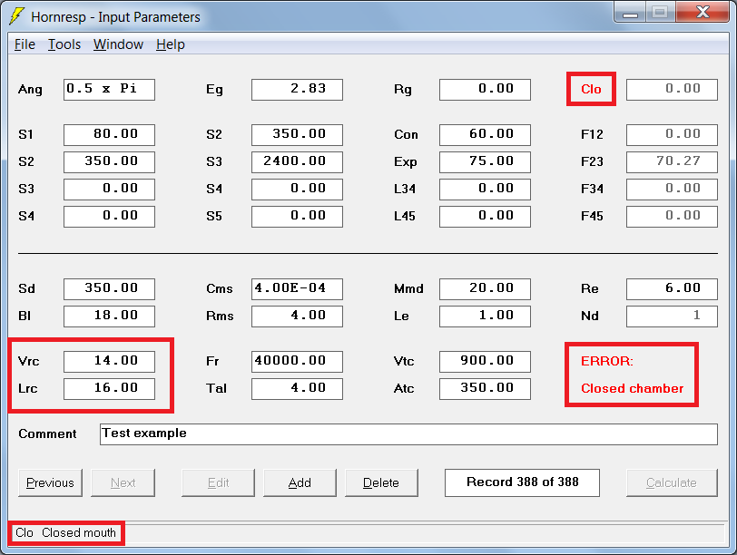Image resolution: width=737 pixels, height=555 pixels.
Task: Click the S3 field showing 2400.00
Action: point(297,162)
